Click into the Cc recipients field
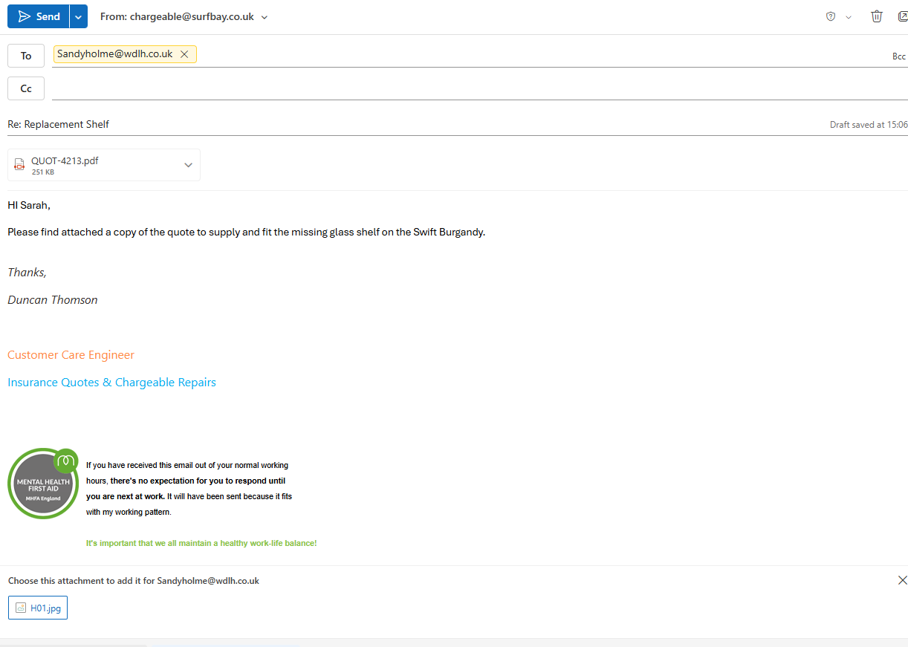This screenshot has height=647, width=908. tap(476, 88)
